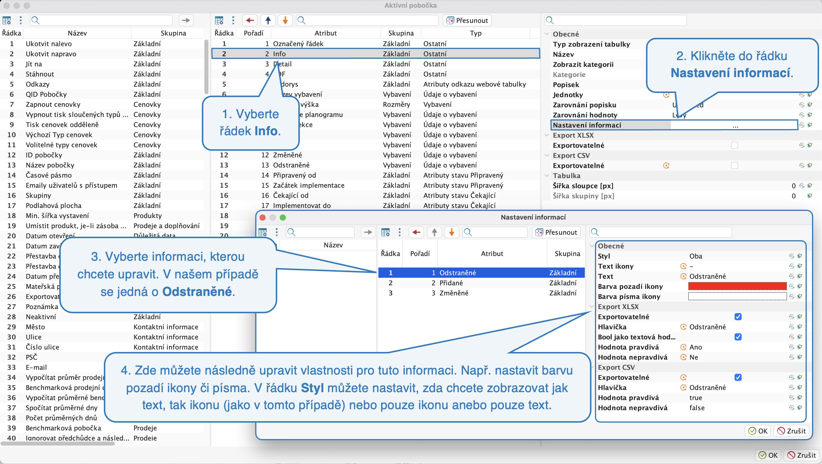Click Pořadí column header in dialog
The height and width of the screenshot is (464, 822).
point(420,254)
